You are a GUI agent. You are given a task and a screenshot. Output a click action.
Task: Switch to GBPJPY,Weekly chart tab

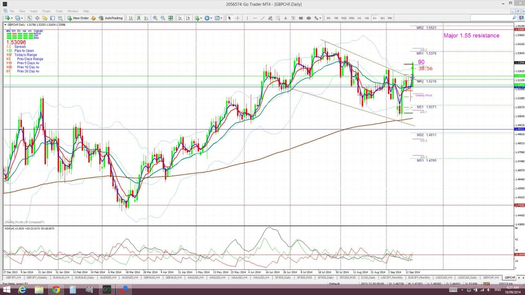tap(37, 278)
